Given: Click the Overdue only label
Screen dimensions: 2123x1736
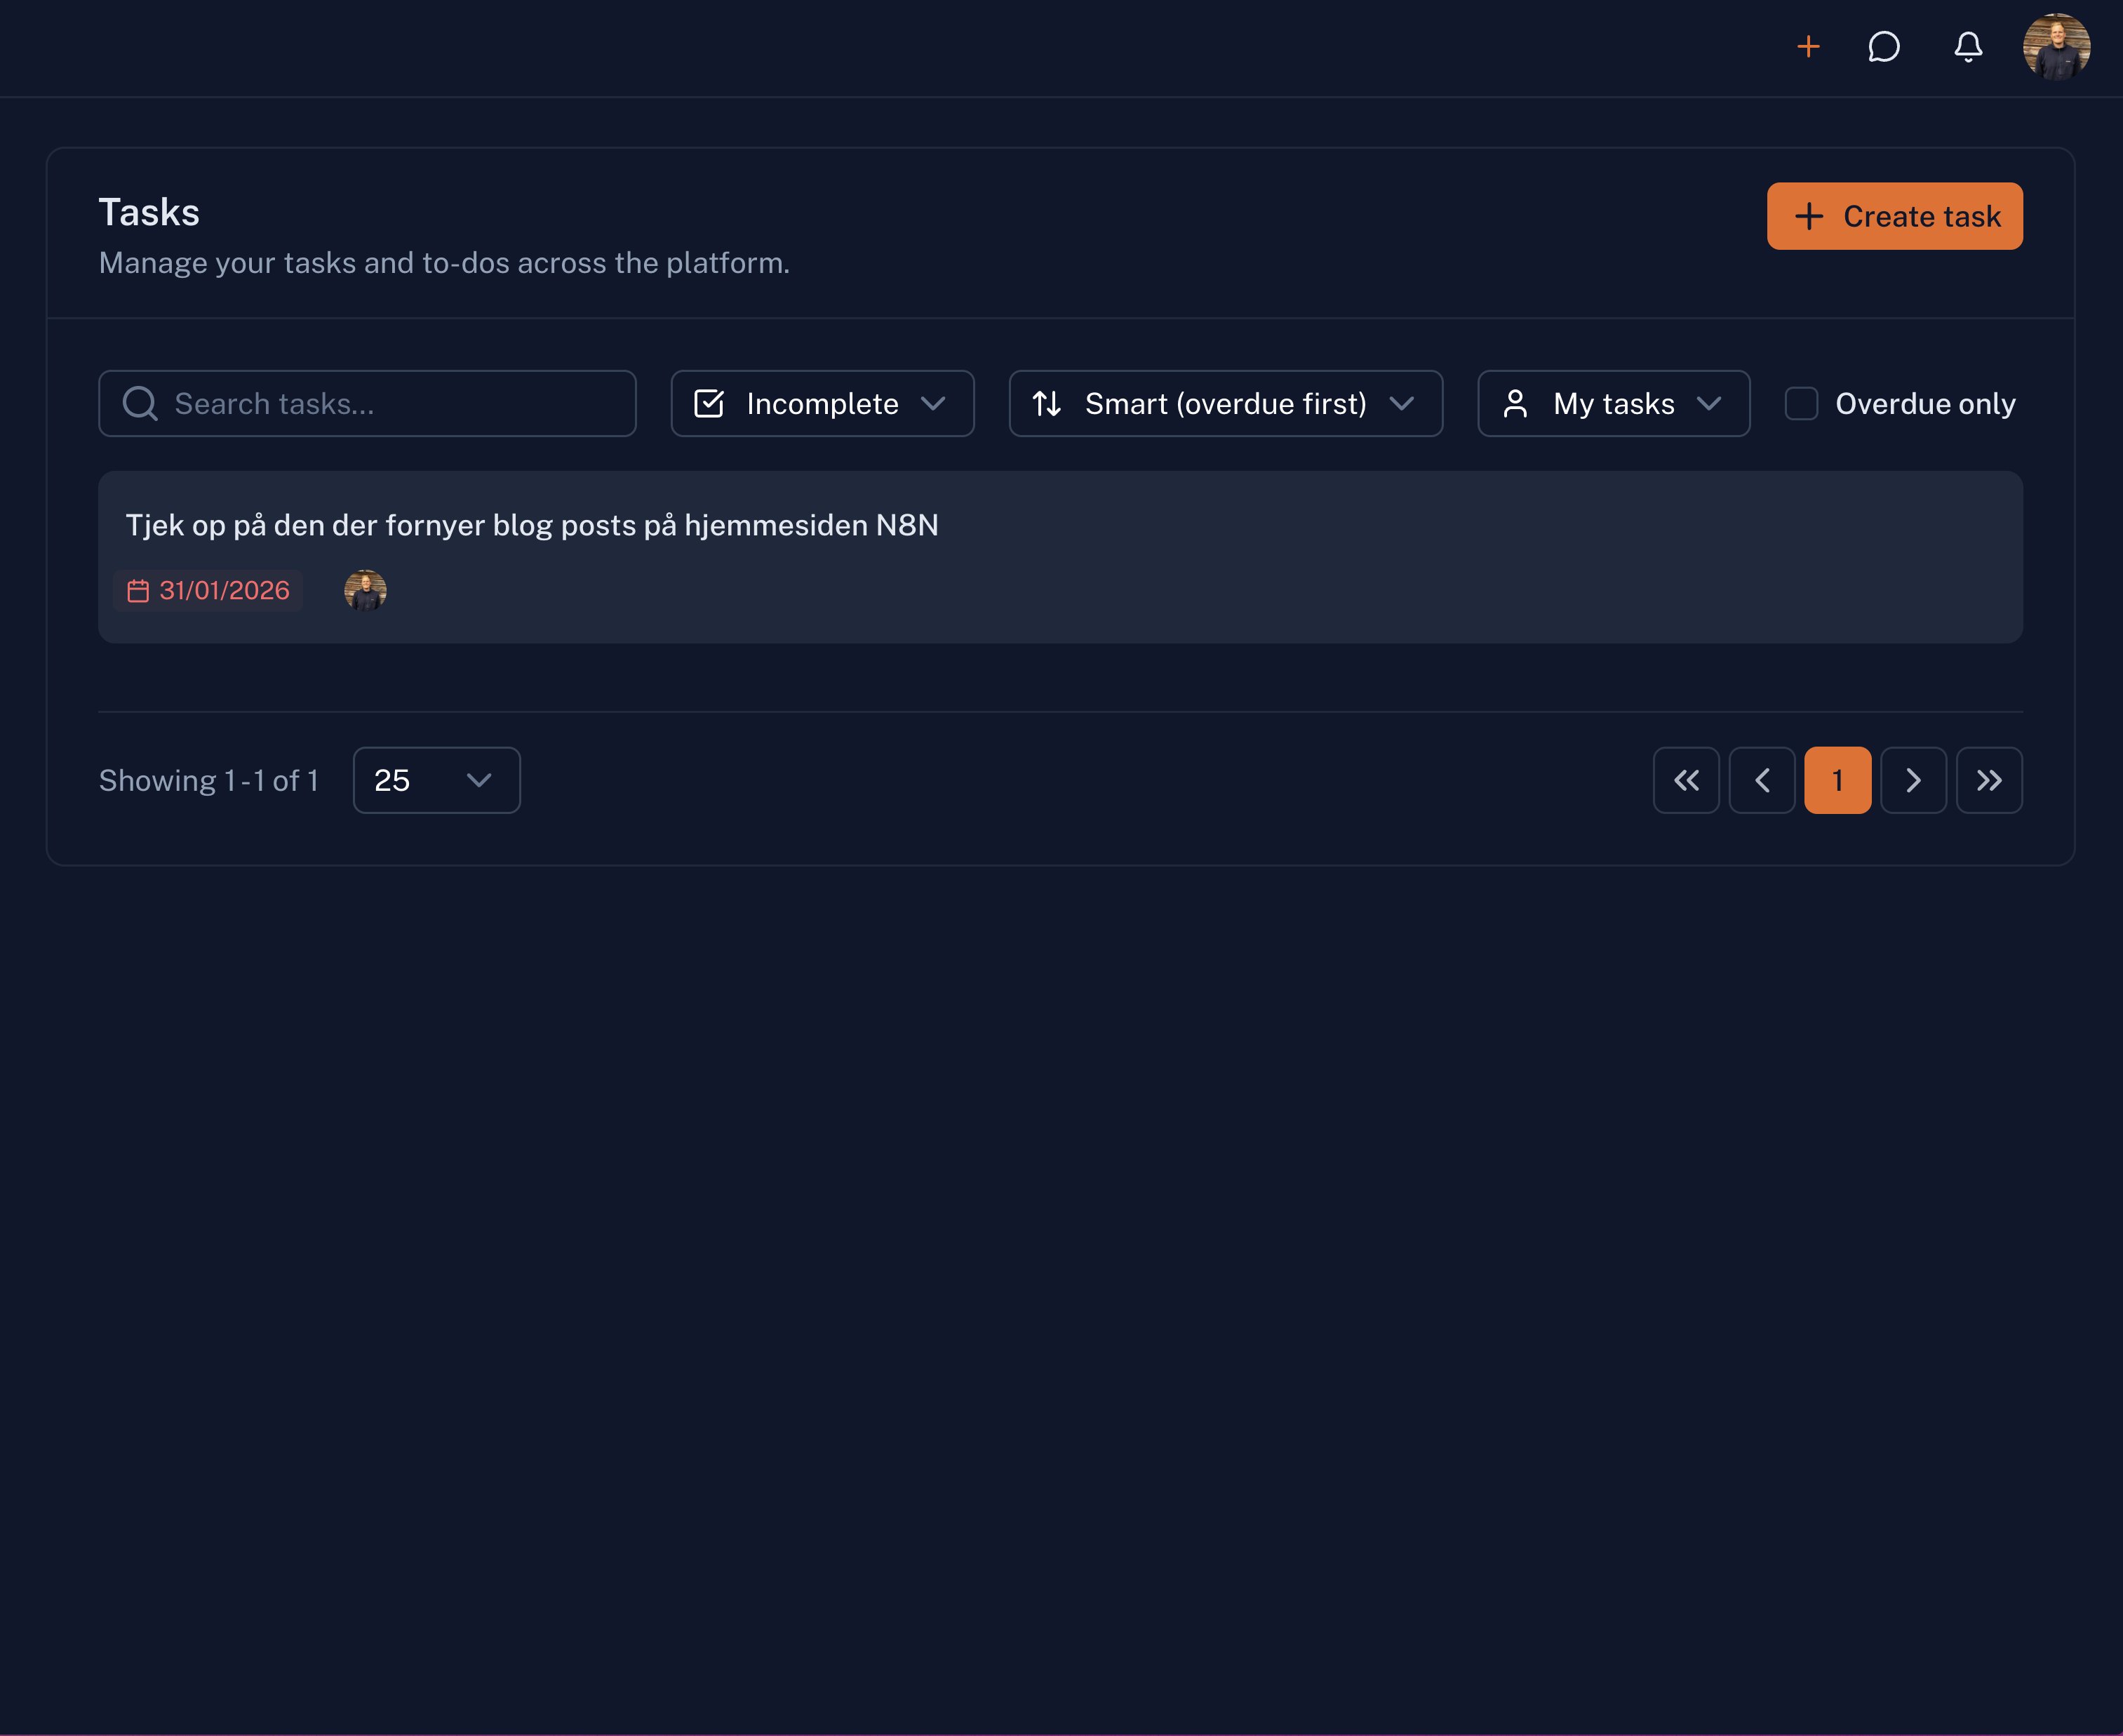Looking at the screenshot, I should pos(1925,404).
